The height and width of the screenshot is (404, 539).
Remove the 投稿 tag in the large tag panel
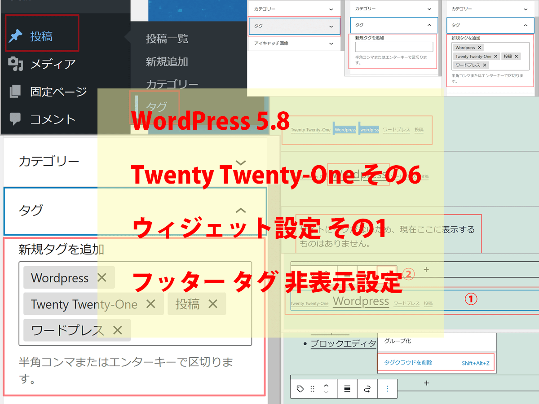213,304
